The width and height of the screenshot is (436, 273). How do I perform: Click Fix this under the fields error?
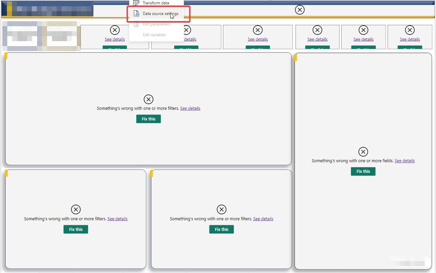pyautogui.click(x=363, y=171)
